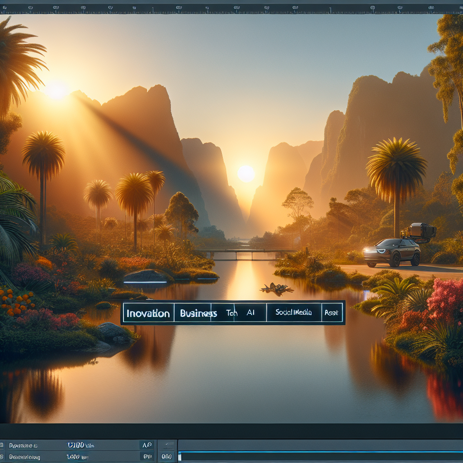Open the Tch tab in overlay bar

coord(231,313)
